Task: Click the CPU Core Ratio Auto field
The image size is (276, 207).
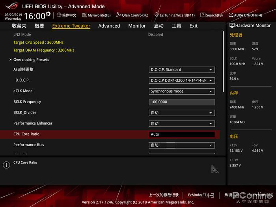Action: tap(182, 134)
